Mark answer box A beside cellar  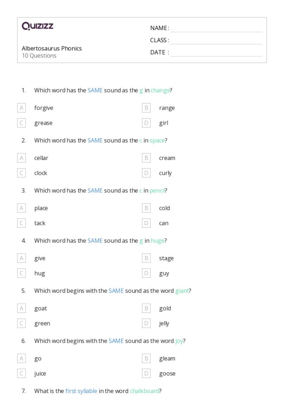(22, 158)
